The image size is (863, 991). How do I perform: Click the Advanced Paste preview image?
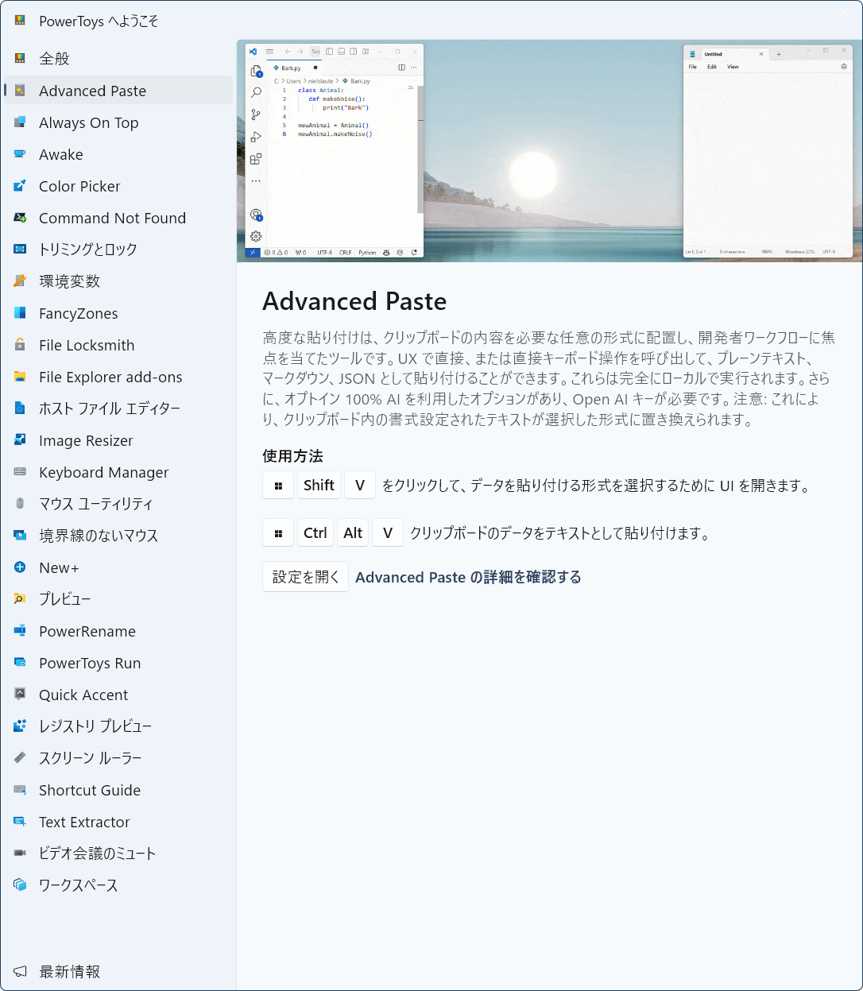click(549, 151)
